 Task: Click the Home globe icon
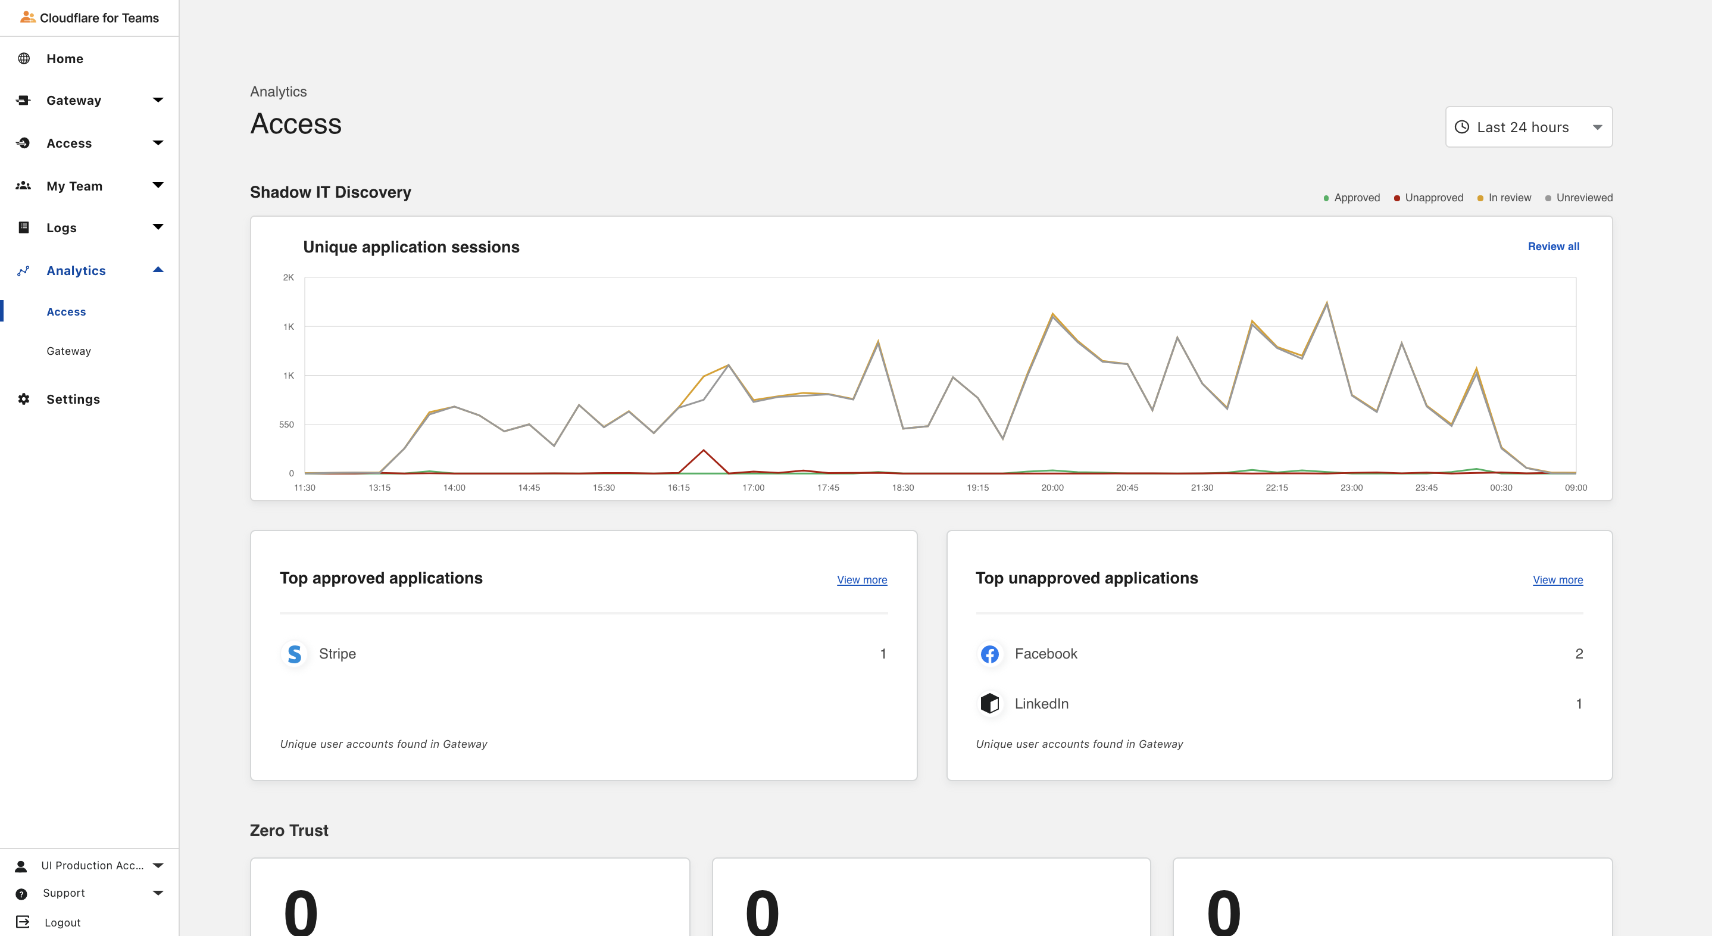24,58
